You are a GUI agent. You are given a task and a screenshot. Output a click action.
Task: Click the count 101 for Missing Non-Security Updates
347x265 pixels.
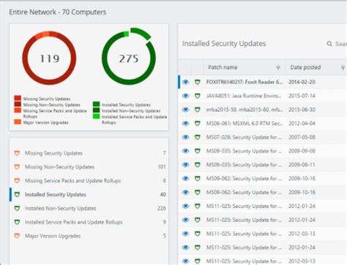[162, 167]
